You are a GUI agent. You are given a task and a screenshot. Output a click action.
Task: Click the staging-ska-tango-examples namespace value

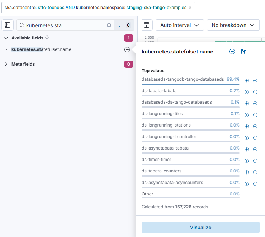click(156, 8)
